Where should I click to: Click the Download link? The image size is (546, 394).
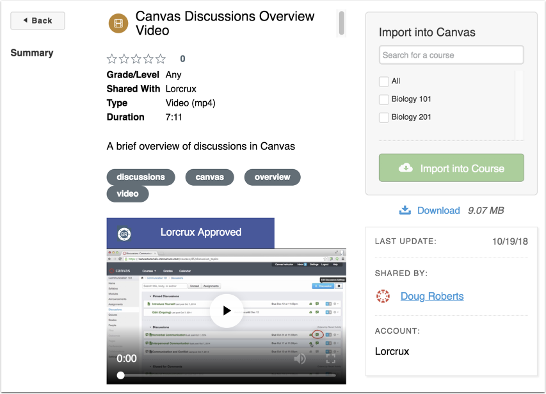coord(438,210)
